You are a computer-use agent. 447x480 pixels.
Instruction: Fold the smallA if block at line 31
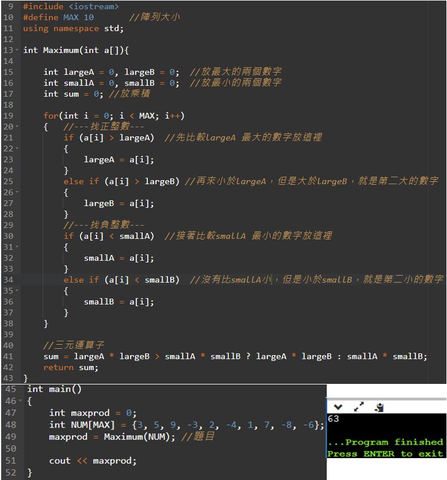18,247
